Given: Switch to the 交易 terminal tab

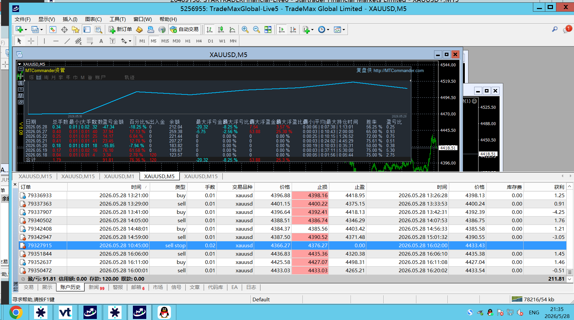Looking at the screenshot, I should coord(28,287).
